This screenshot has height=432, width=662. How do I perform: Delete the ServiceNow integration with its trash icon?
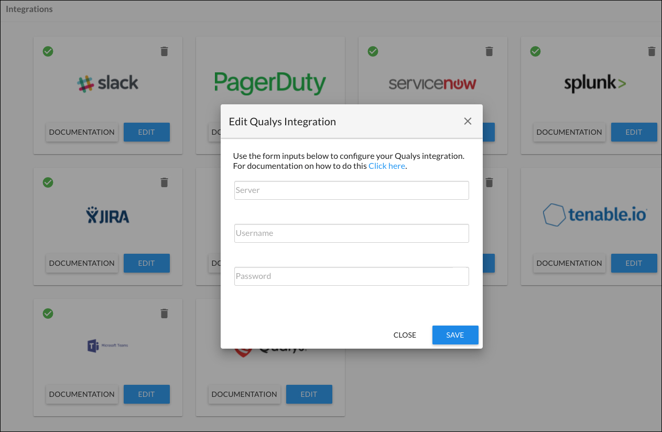coord(489,51)
